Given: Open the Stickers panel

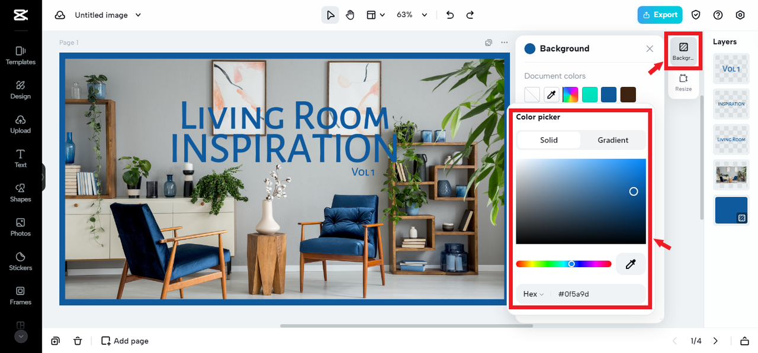Looking at the screenshot, I should [x=21, y=261].
